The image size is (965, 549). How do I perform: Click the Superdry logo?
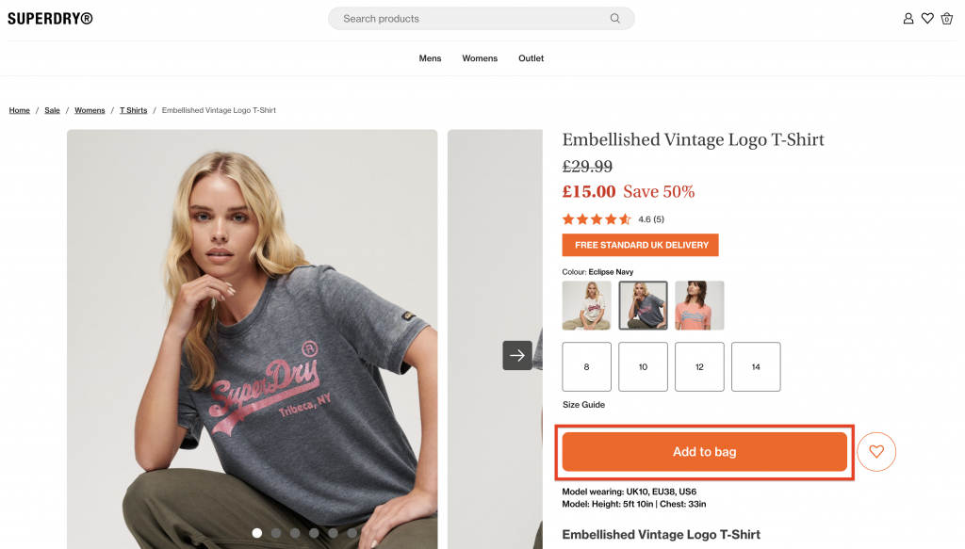[x=50, y=18]
